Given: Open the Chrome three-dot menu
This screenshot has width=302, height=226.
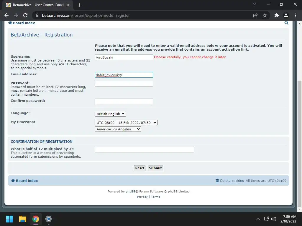Looking at the screenshot, I should coord(296,15).
